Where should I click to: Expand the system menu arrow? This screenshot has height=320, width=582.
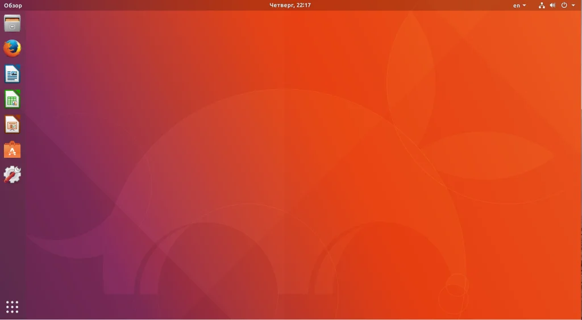click(x=573, y=6)
